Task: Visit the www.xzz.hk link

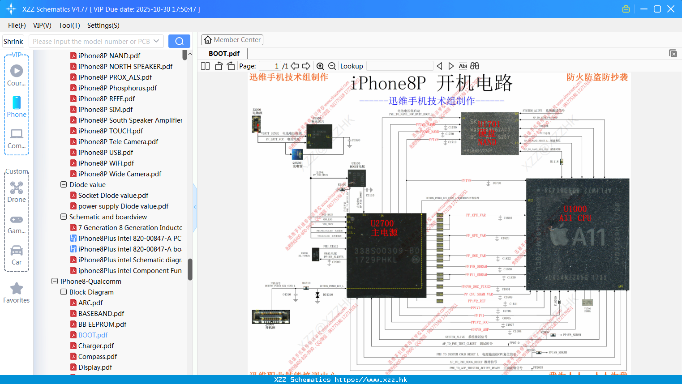Action: coord(371,380)
